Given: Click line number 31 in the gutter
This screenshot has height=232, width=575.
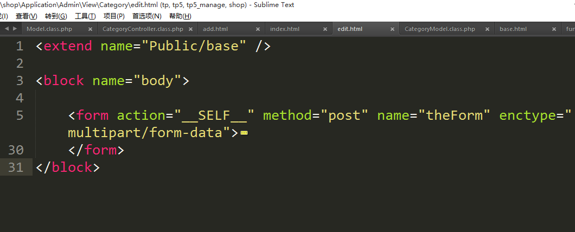Looking at the screenshot, I should tap(16, 167).
